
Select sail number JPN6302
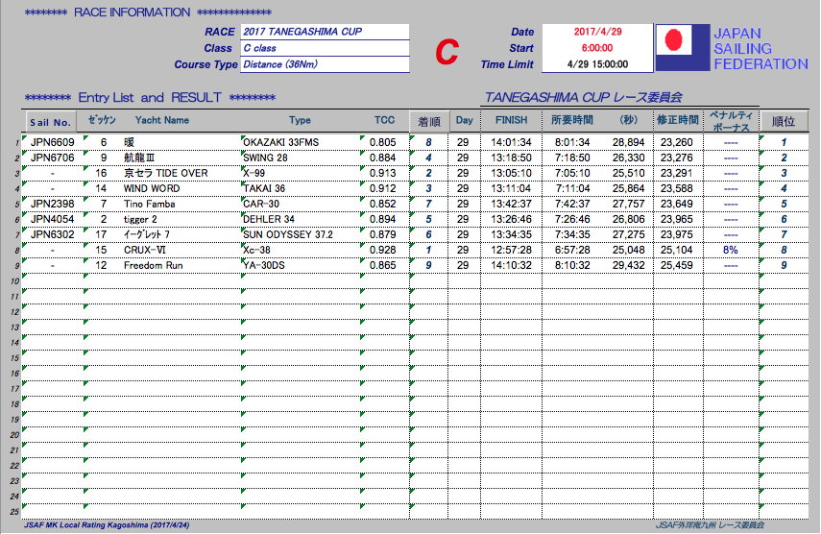coord(53,234)
